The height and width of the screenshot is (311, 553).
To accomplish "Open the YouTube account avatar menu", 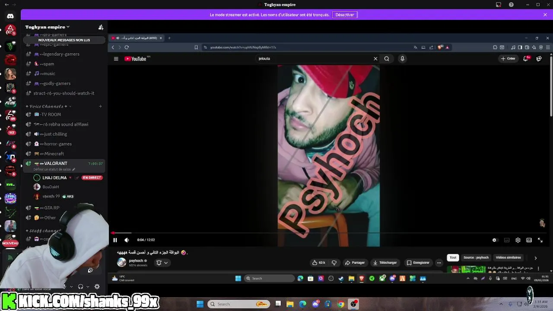I will pos(539,59).
